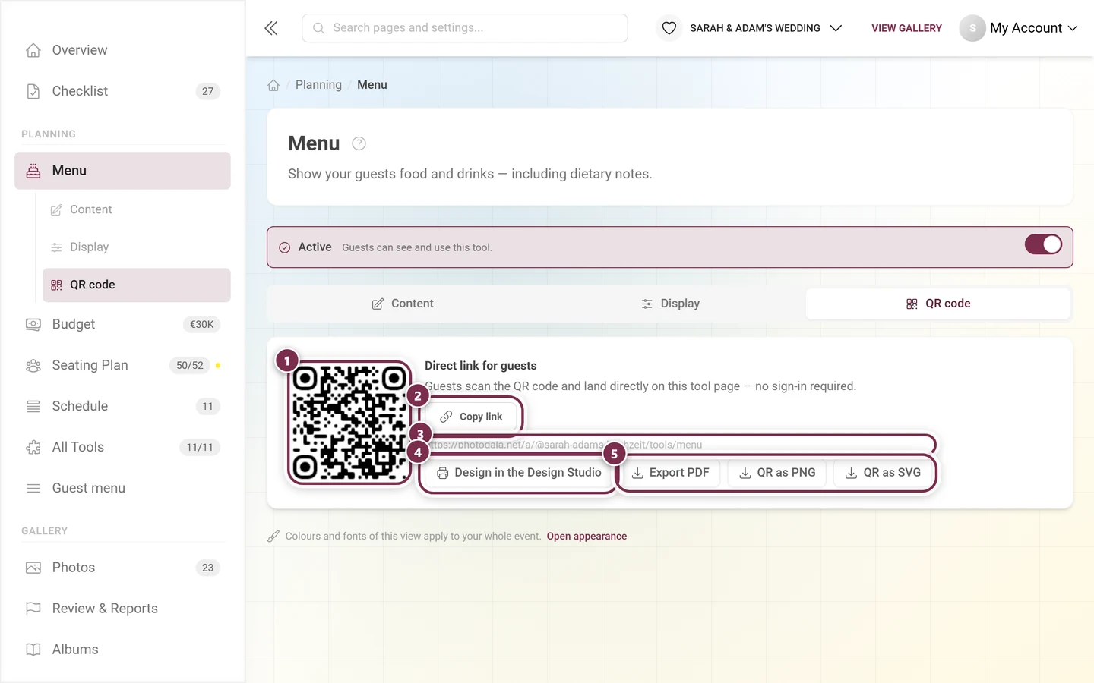Viewport: 1094px width, 683px height.
Task: Click the Overview house icon in the sidebar
Action: [x=33, y=50]
